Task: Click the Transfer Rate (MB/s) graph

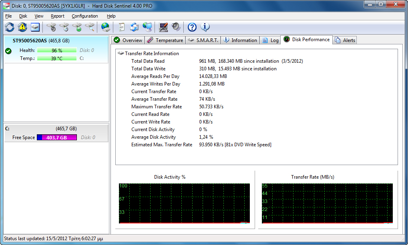Action: pos(327,203)
